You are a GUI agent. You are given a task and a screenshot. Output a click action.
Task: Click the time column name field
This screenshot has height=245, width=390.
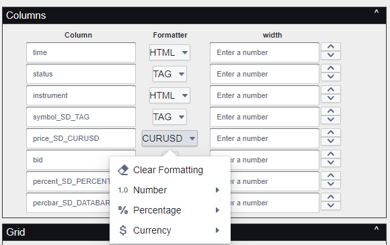(81, 52)
